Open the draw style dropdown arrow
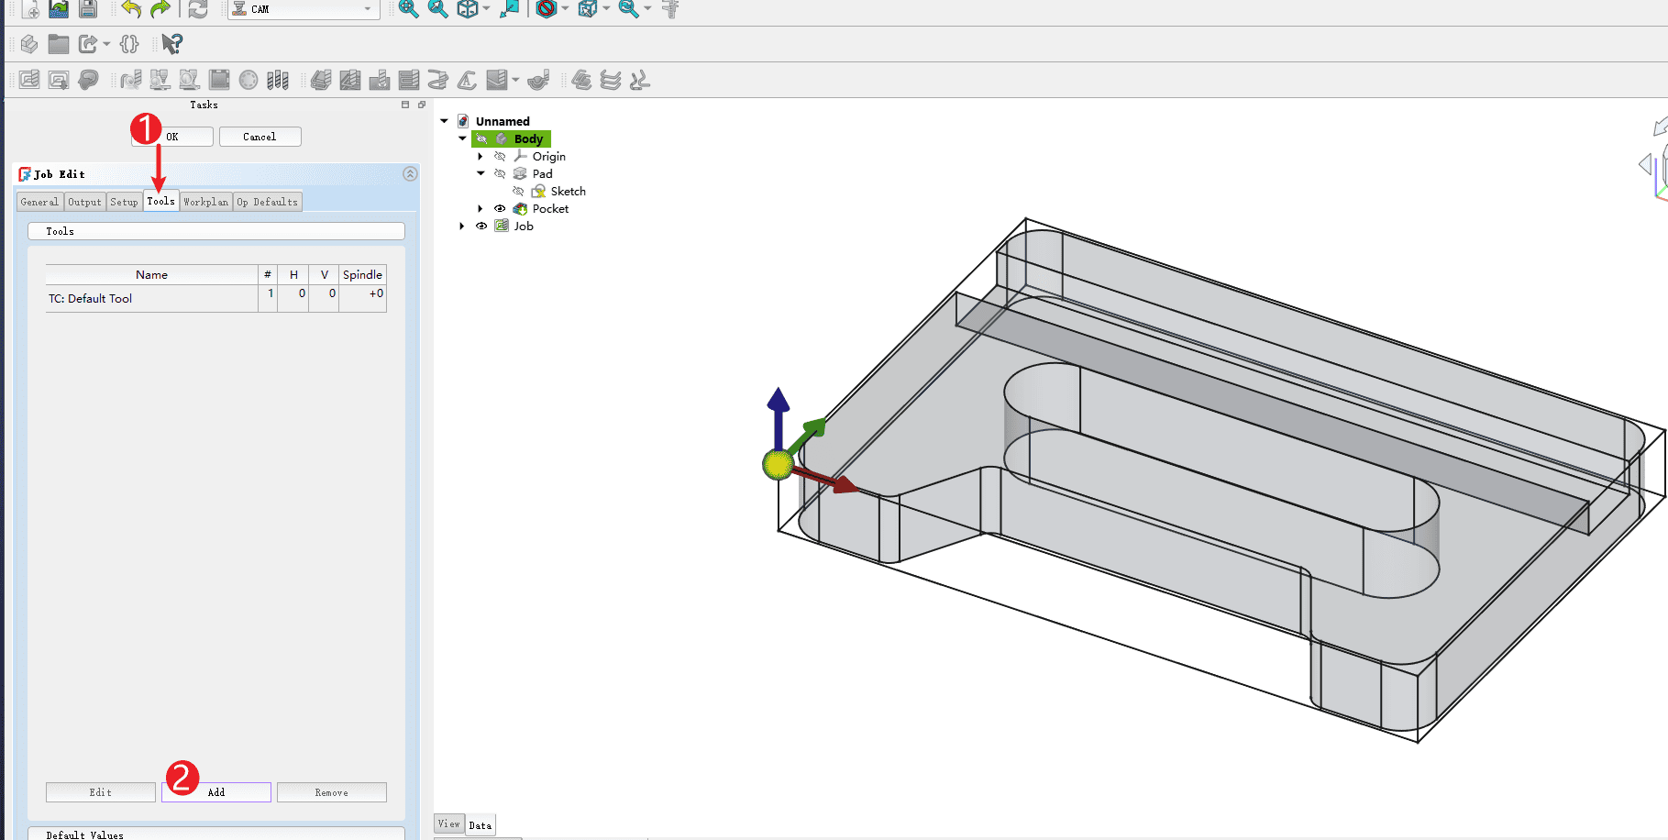The width and height of the screenshot is (1668, 840). (x=565, y=9)
